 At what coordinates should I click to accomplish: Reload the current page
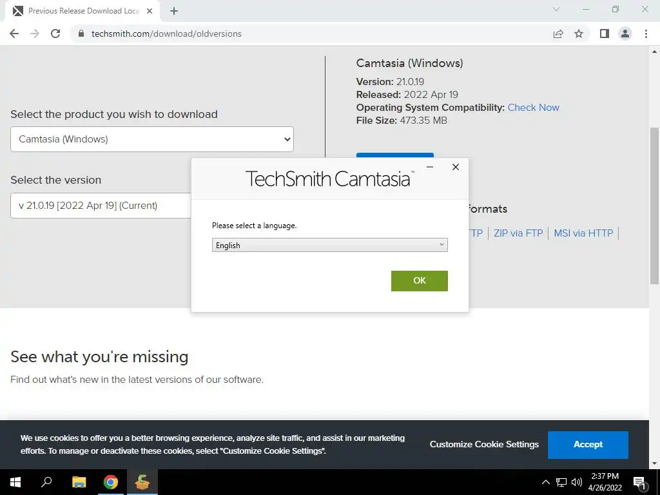coord(55,34)
